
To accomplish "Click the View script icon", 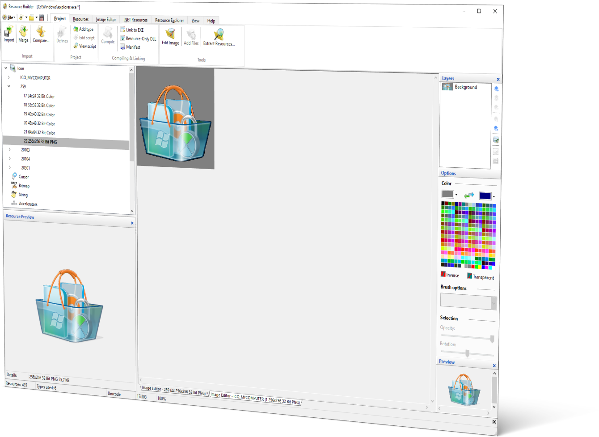I will [76, 46].
